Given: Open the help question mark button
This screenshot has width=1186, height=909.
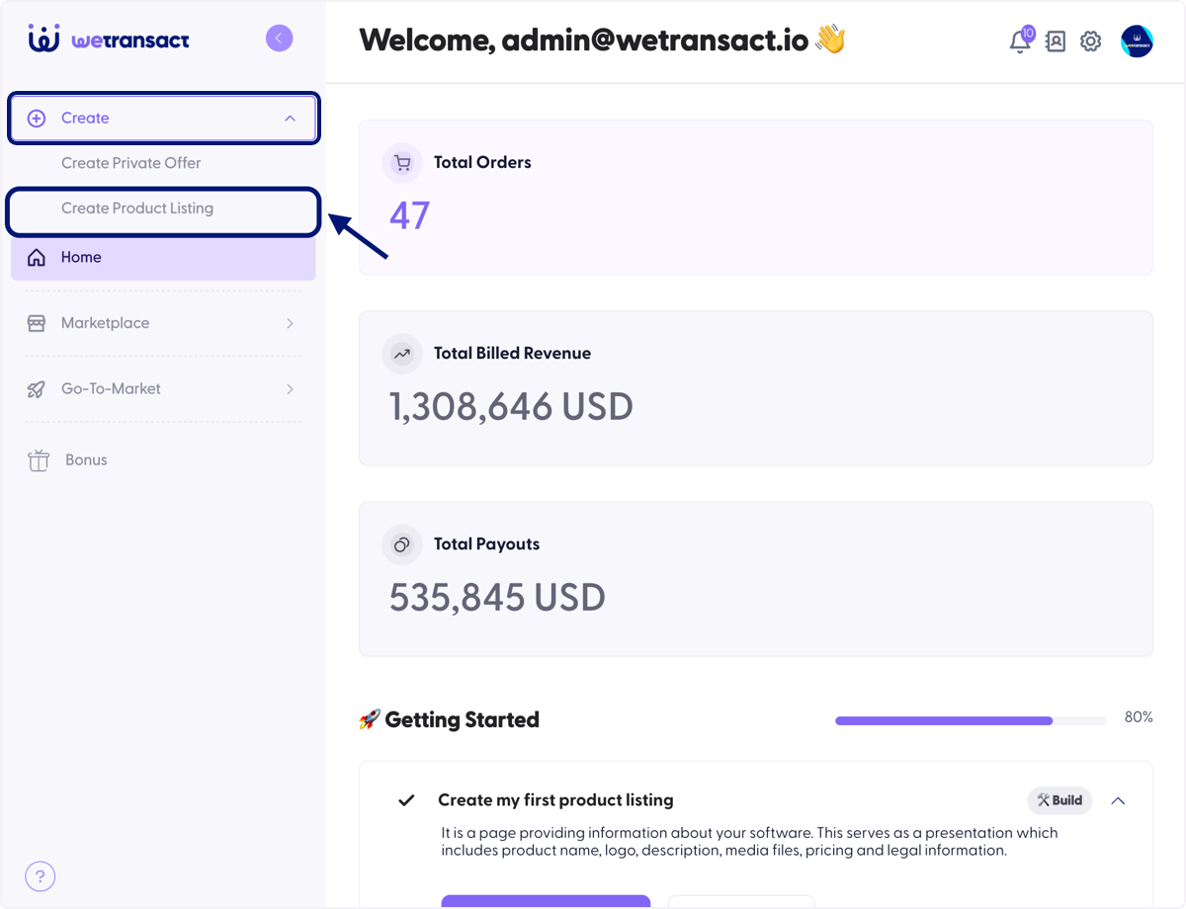Looking at the screenshot, I should (x=41, y=876).
